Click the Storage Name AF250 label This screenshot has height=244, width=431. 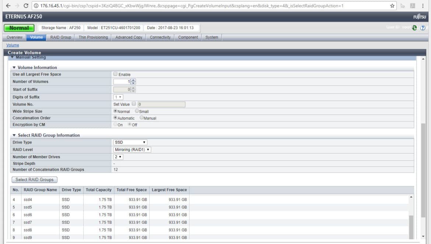point(61,28)
